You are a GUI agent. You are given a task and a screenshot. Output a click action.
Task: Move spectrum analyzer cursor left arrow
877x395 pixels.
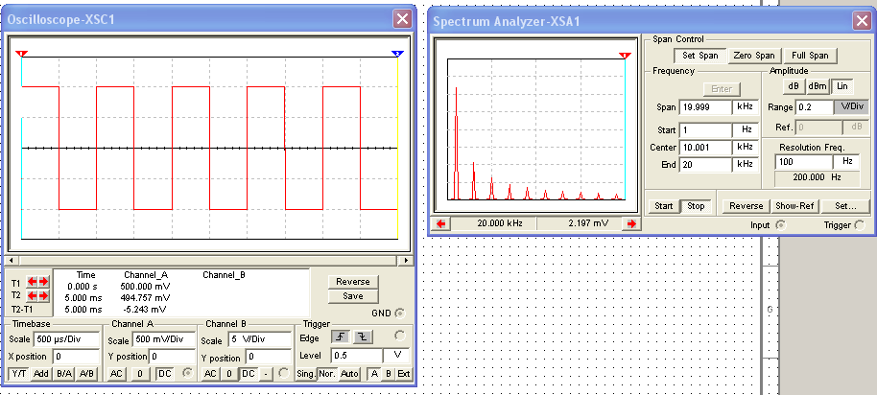tap(440, 223)
